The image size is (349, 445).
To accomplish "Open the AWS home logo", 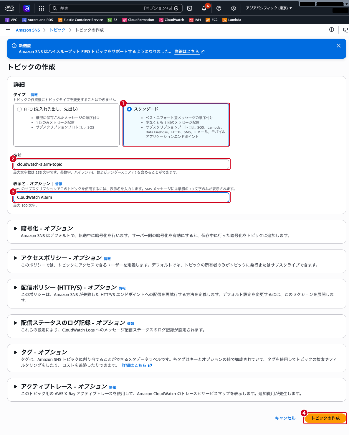I will point(9,8).
